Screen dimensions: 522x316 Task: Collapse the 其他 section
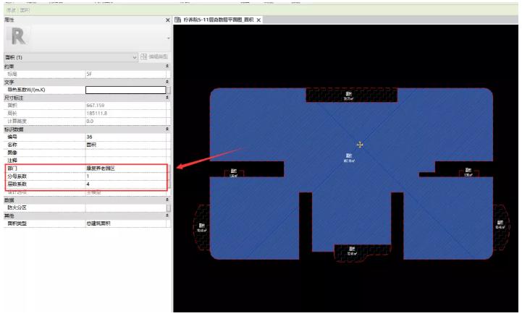(x=167, y=215)
